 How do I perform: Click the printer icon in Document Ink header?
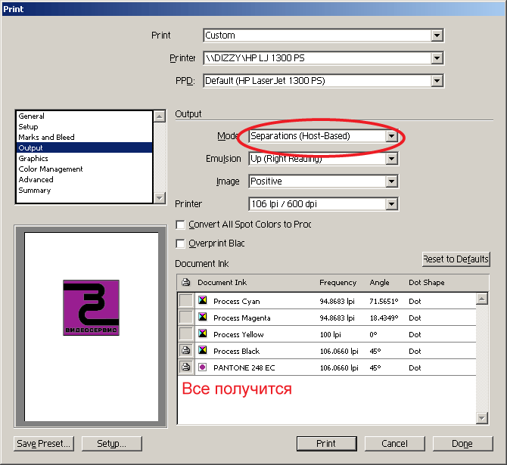pyautogui.click(x=186, y=282)
